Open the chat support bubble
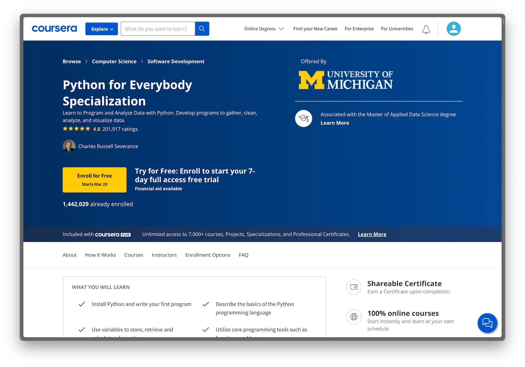The width and height of the screenshot is (525, 367). (x=487, y=323)
